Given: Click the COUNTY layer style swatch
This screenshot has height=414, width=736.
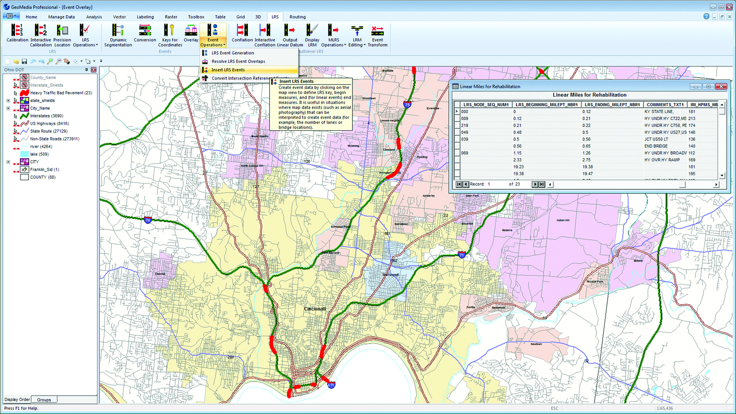Looking at the screenshot, I should [25, 177].
